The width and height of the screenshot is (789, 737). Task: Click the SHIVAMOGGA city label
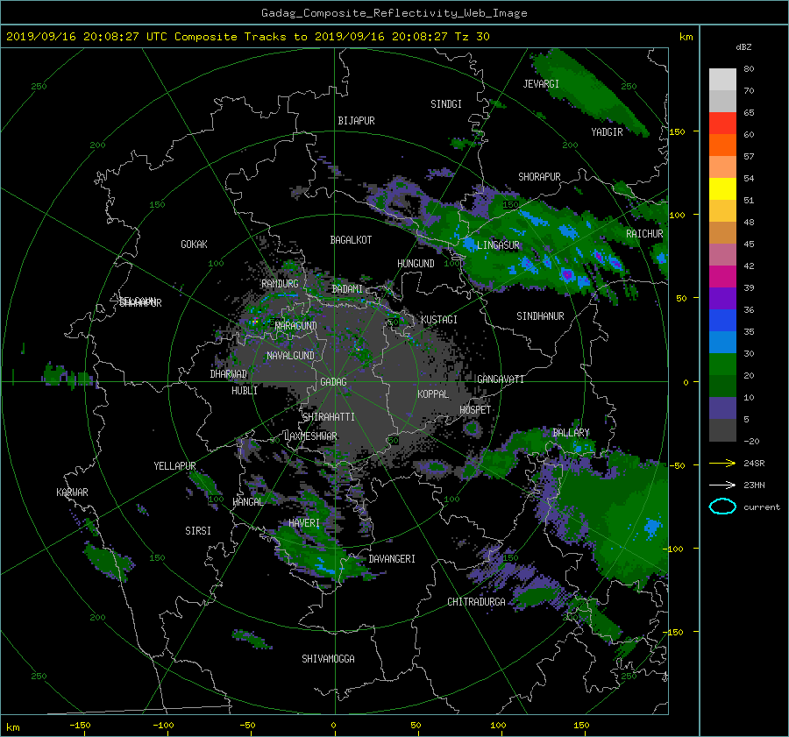328,658
